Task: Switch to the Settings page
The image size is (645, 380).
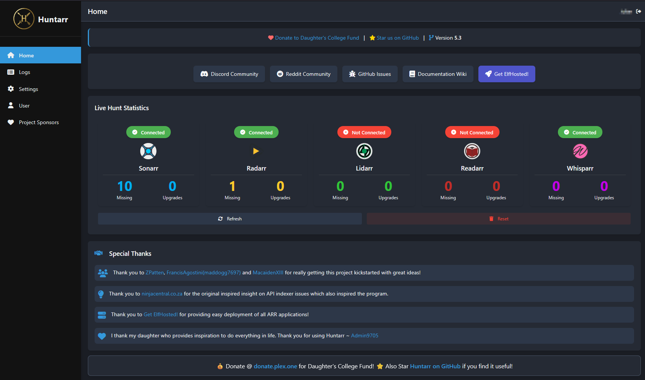Action: (x=28, y=89)
